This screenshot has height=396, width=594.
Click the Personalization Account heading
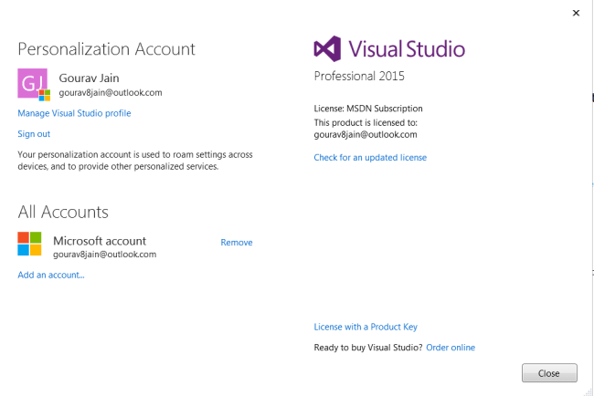click(x=107, y=49)
